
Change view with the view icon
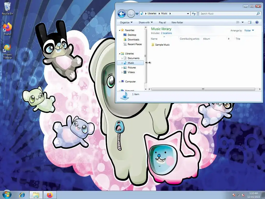point(238,22)
